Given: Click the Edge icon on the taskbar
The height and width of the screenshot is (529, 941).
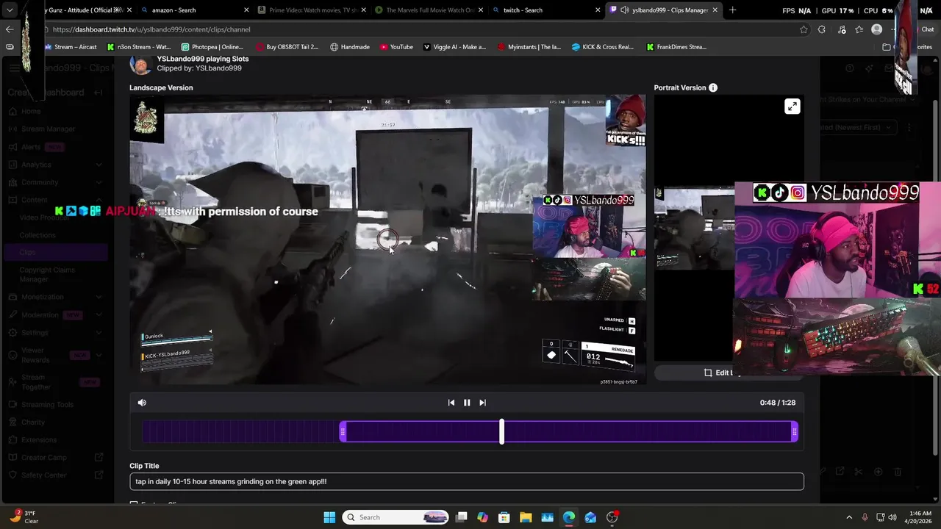Looking at the screenshot, I should 569,517.
